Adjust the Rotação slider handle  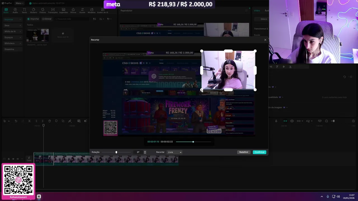(x=116, y=152)
